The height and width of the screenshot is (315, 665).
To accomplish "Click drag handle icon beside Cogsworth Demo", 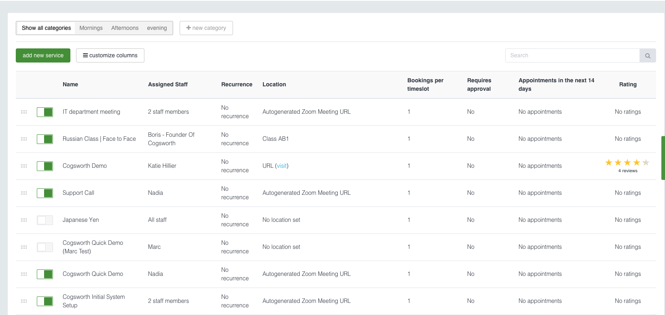I will [x=24, y=166].
